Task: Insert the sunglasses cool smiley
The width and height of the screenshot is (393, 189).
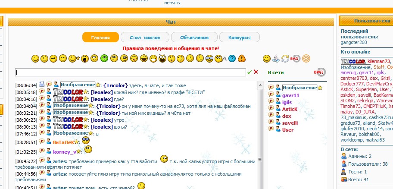Action: [209, 58]
